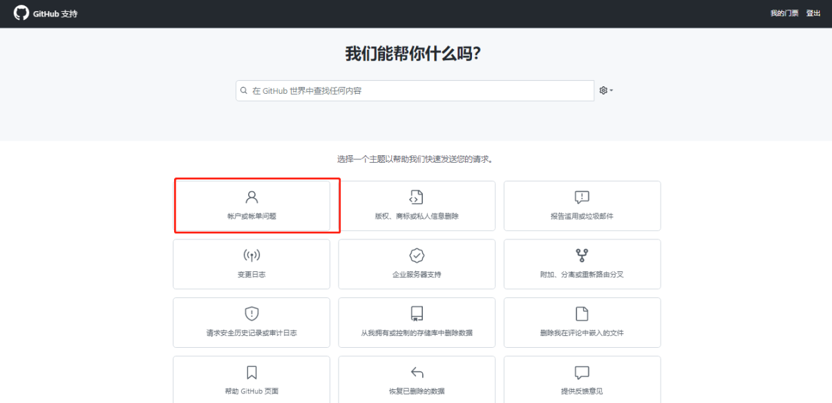Click the code file icon for 版权、商标或私人信息删除
The image size is (832, 403).
click(416, 197)
